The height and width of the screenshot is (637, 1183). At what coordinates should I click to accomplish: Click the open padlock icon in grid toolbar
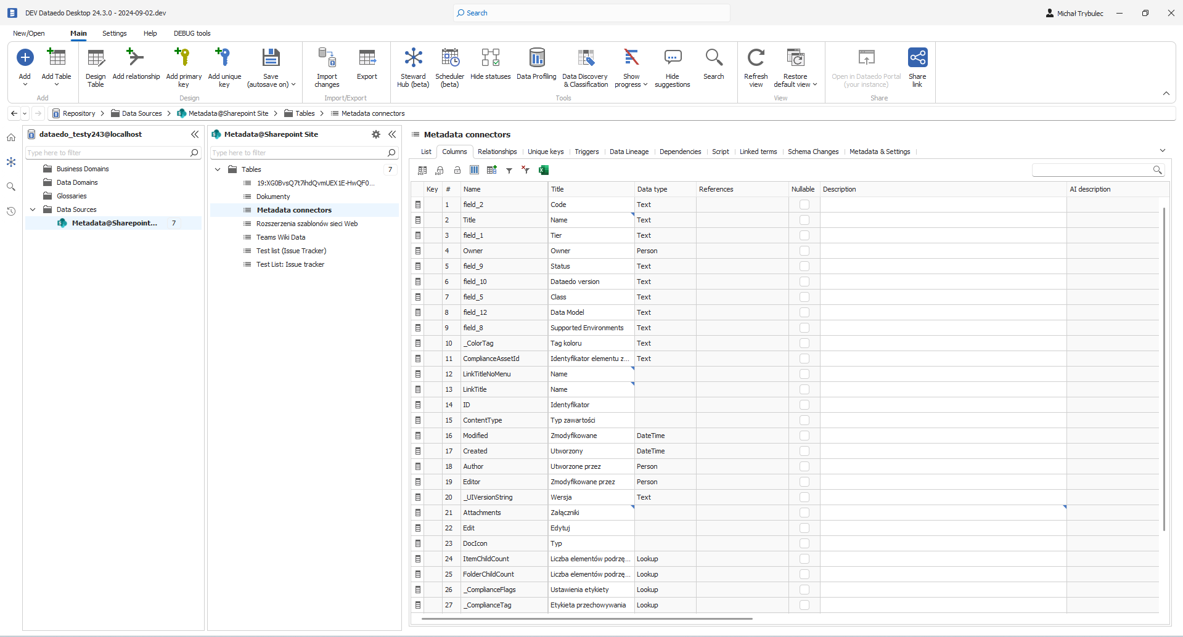[x=457, y=170]
